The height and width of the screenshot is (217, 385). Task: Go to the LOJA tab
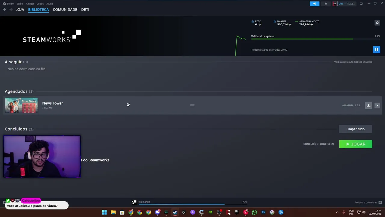click(20, 10)
